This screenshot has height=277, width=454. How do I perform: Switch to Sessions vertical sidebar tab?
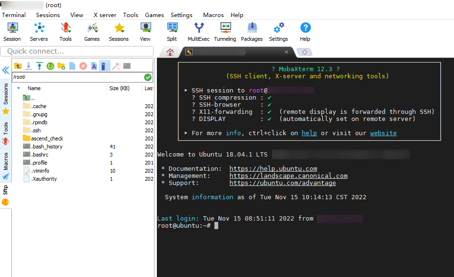click(x=6, y=99)
